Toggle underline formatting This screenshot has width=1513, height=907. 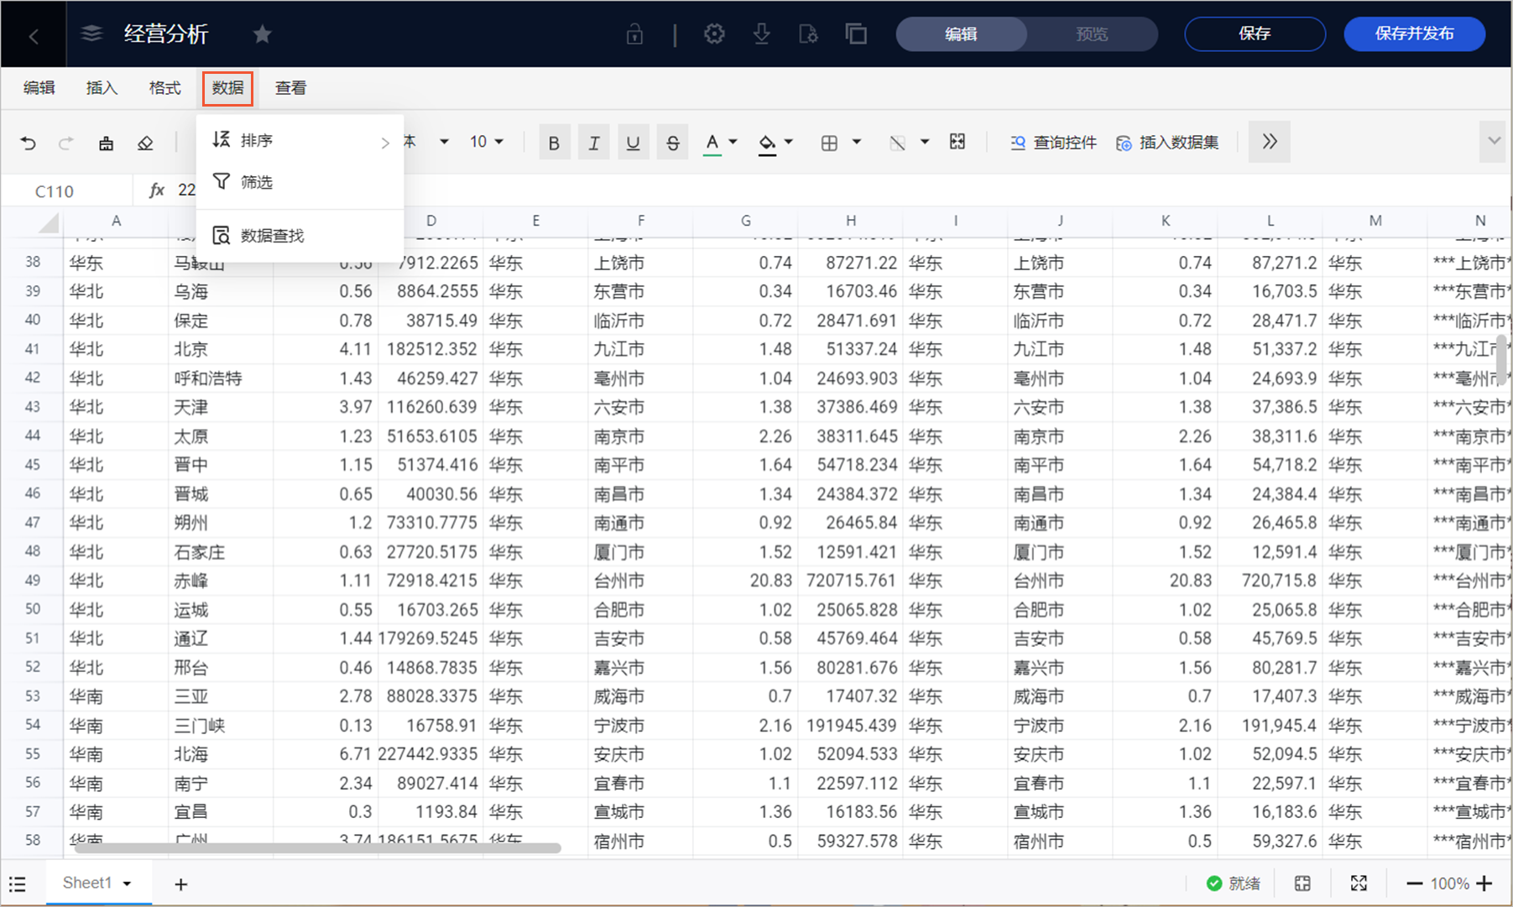click(633, 143)
